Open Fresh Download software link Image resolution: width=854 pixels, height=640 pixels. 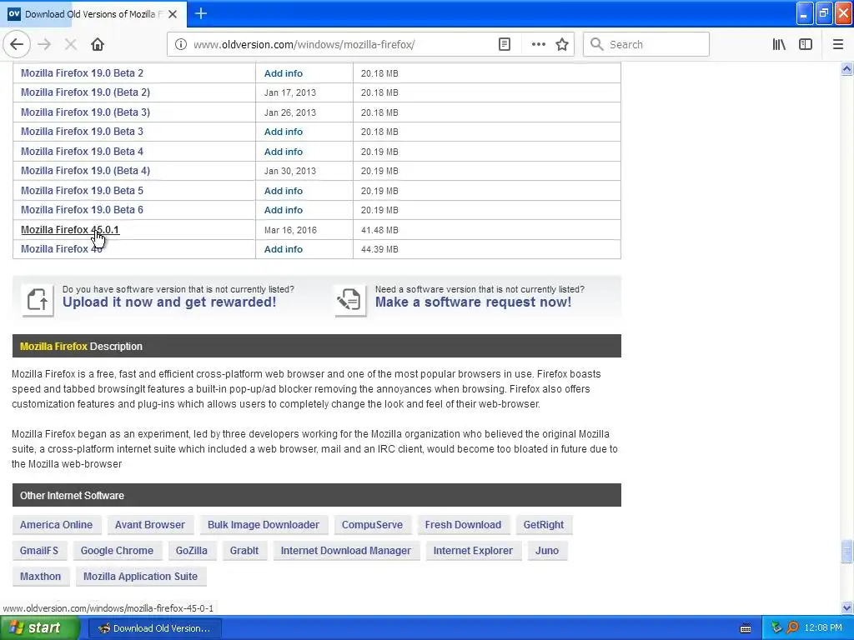coord(463,525)
